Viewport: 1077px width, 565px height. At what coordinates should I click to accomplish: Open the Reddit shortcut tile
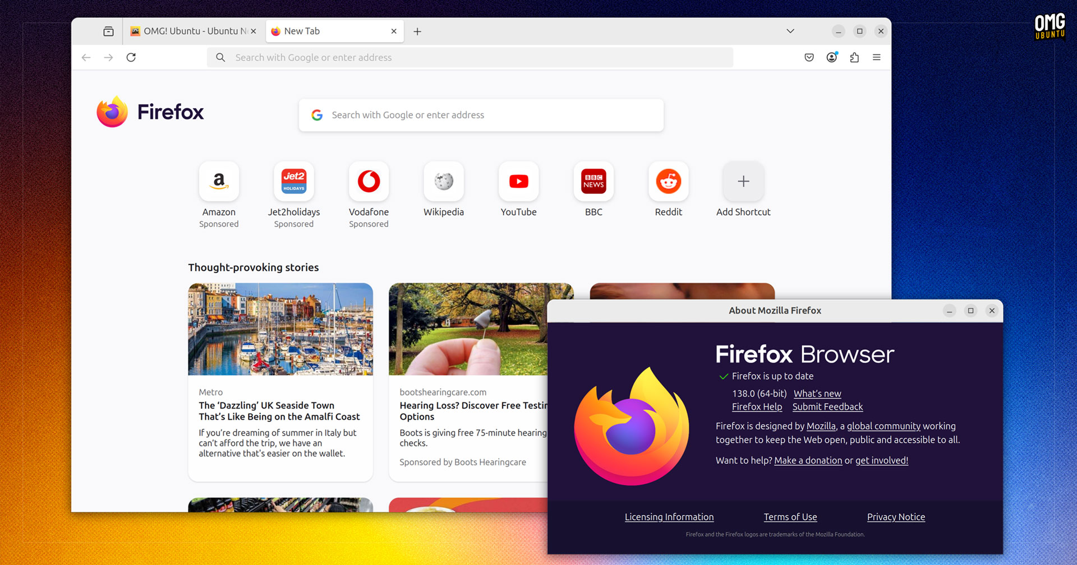[x=669, y=182]
